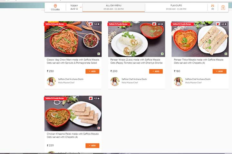Click chef avatar under Paneer Tikka Masala
Screen dimensions: 232x154
pos(178,81)
